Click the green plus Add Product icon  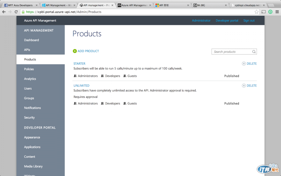(75, 51)
